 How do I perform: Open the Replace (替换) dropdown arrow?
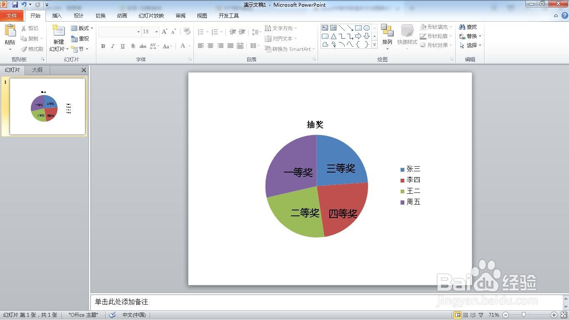pos(480,36)
